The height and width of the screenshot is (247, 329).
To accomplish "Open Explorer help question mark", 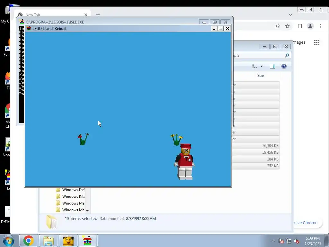I will coord(284,66).
